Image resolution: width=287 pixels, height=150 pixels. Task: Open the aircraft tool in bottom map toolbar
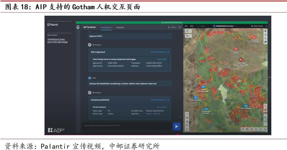point(243,129)
